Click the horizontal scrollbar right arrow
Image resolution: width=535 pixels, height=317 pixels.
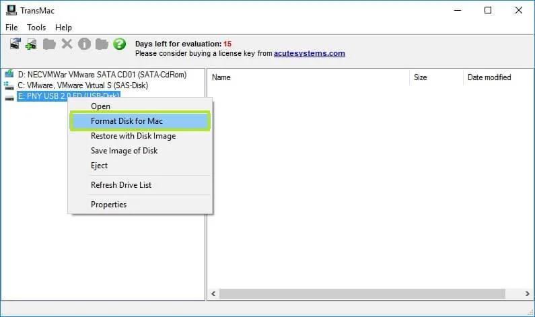(527, 294)
